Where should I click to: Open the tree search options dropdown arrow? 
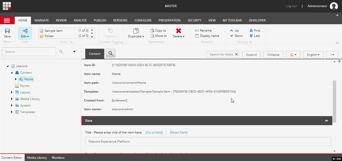coord(75,51)
